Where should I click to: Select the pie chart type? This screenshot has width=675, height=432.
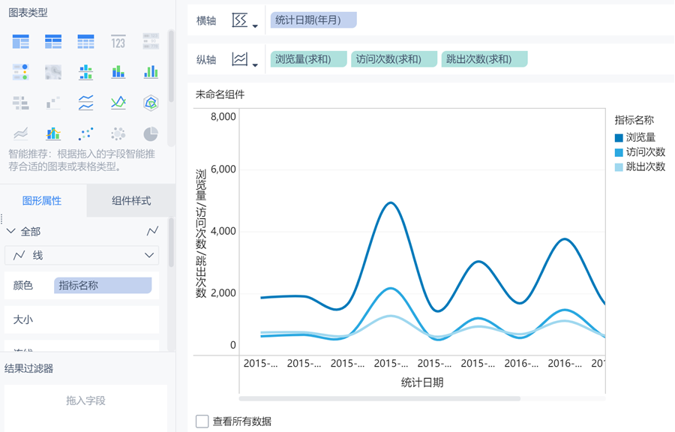151,133
